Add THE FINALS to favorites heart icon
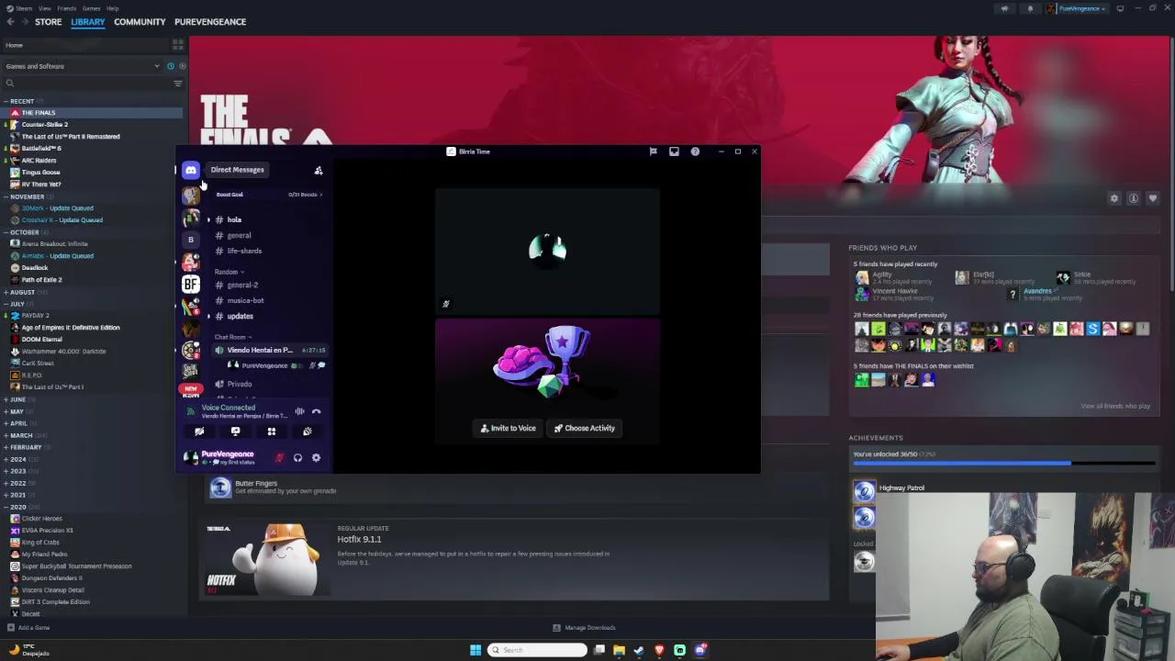 point(1153,198)
